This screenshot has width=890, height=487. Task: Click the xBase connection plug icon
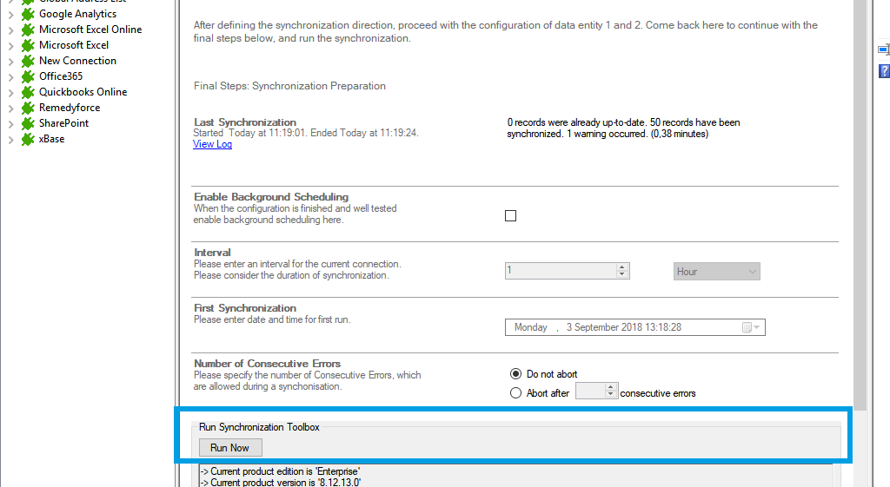28,139
